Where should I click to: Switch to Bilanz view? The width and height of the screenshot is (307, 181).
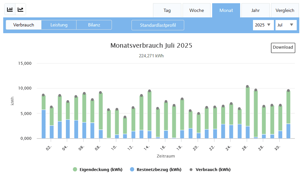94,25
